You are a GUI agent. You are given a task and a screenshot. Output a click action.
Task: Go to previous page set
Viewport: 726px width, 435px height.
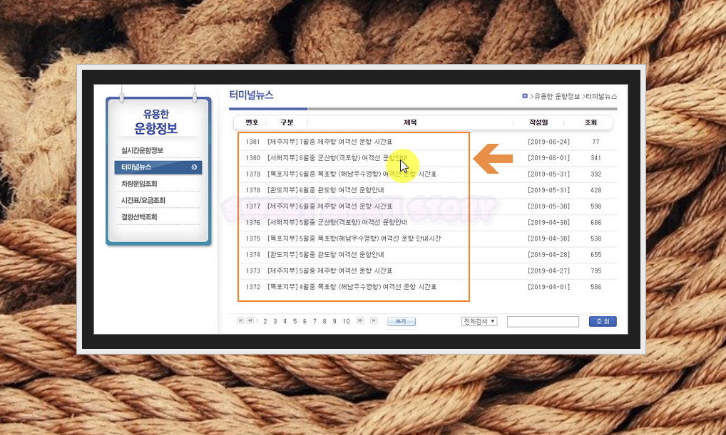click(250, 320)
